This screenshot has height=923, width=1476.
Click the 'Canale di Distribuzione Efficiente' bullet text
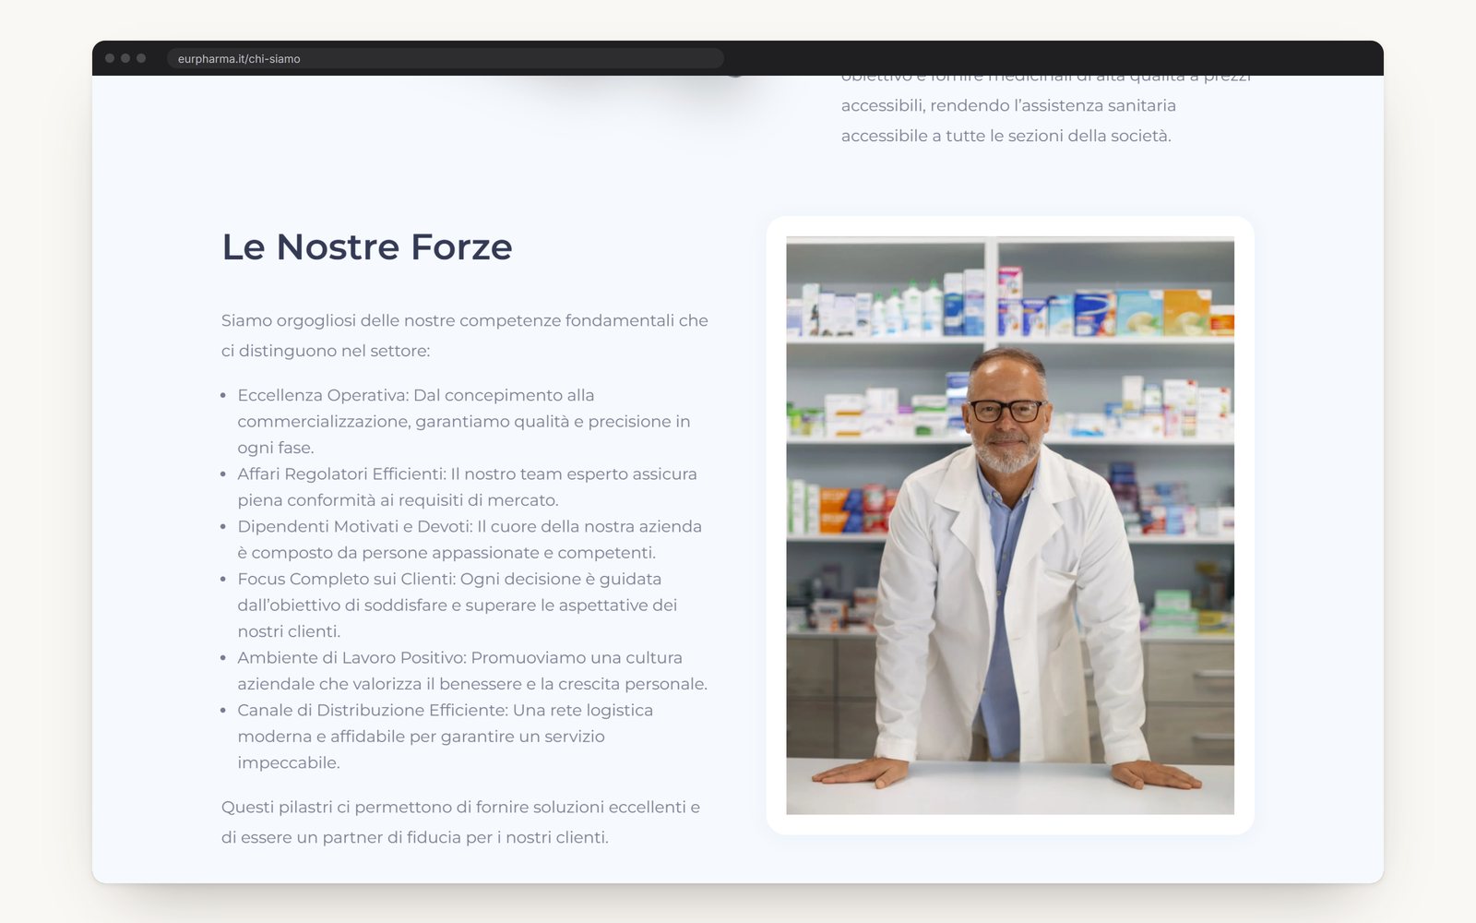[x=446, y=736]
